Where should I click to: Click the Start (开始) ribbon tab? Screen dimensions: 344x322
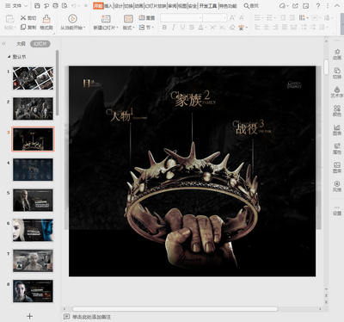coord(98,6)
